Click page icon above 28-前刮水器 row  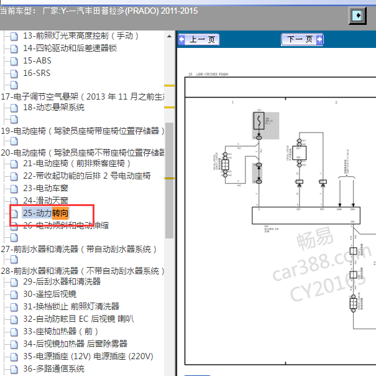[14, 260]
